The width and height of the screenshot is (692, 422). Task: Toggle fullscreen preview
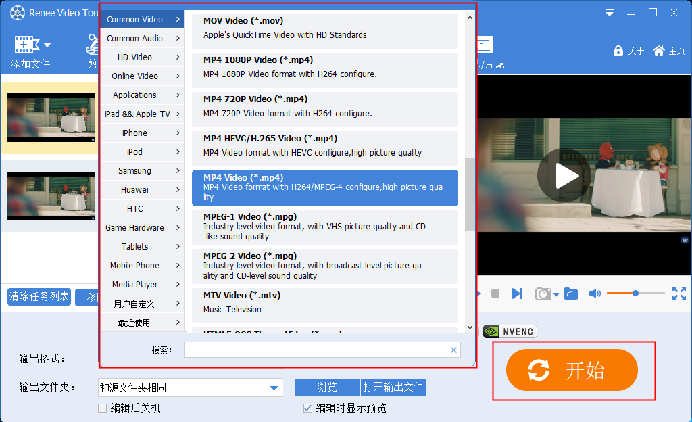678,294
